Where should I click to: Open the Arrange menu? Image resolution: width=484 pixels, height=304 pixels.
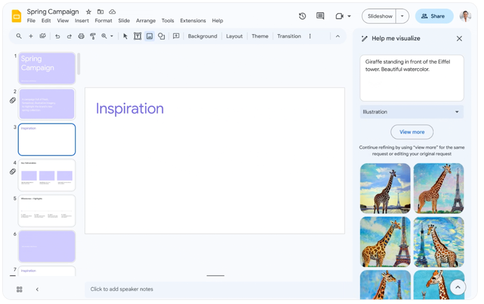[x=145, y=21]
